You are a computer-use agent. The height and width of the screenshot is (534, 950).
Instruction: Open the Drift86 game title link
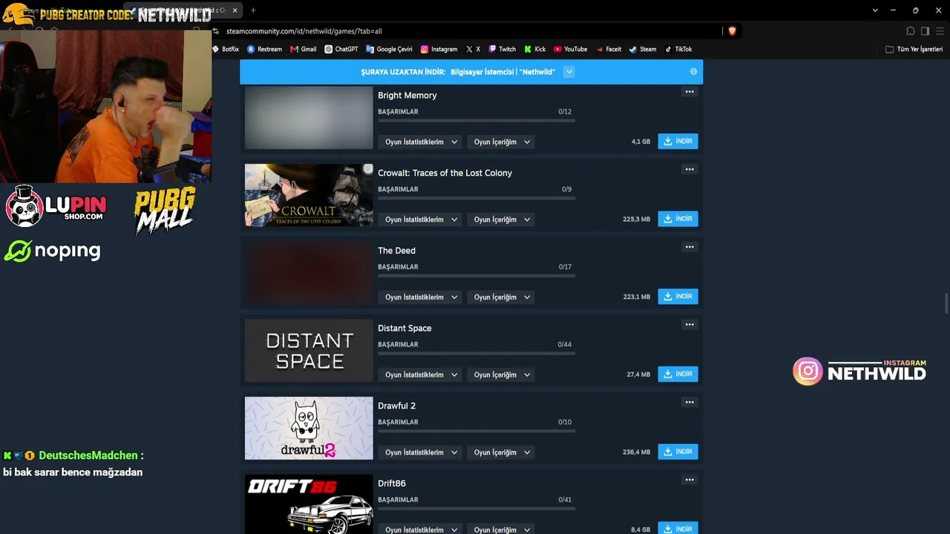click(391, 484)
